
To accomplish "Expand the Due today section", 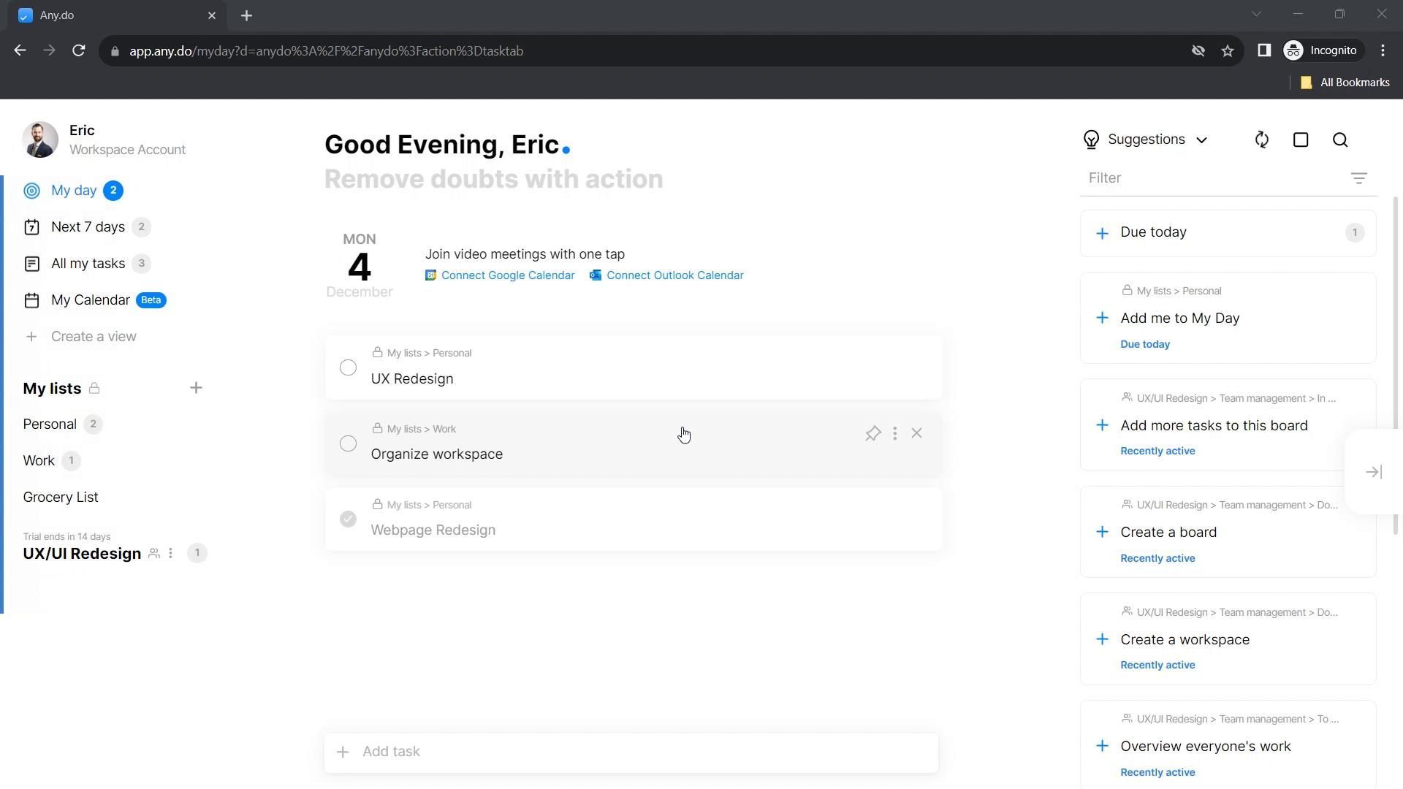I will pyautogui.click(x=1153, y=232).
